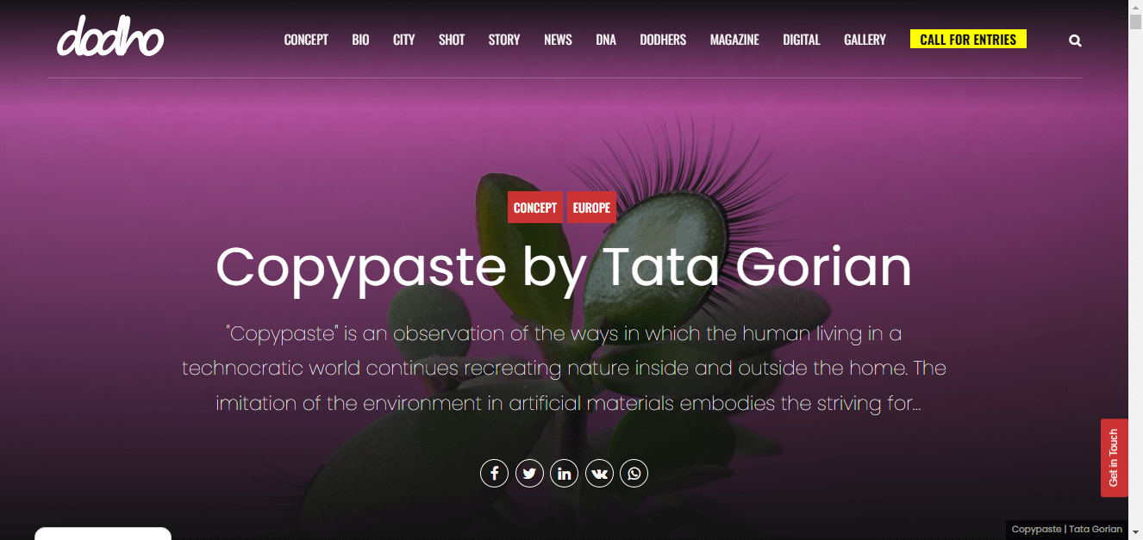Click the scrollbar up arrow
Viewport: 1143px width, 540px height.
coord(1136,7)
